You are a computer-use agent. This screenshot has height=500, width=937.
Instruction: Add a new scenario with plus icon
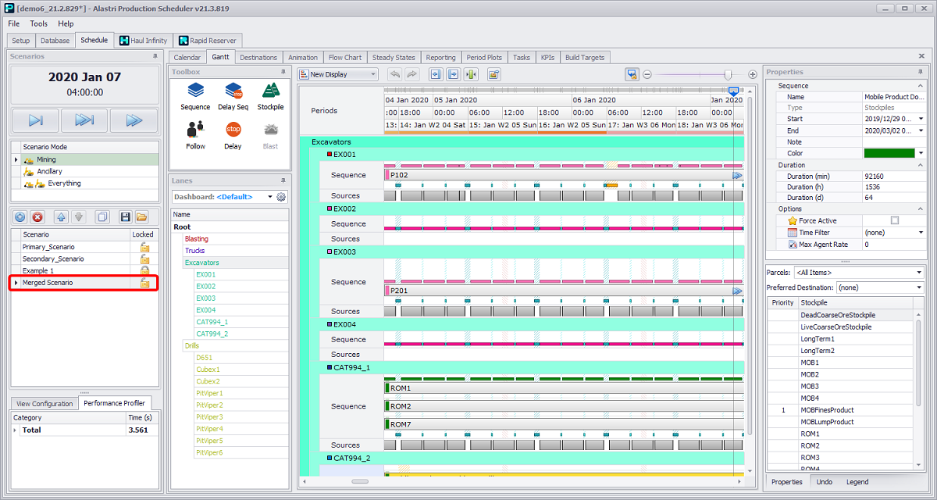pyautogui.click(x=20, y=216)
